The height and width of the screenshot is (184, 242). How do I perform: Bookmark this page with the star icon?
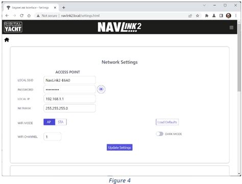(198, 16)
